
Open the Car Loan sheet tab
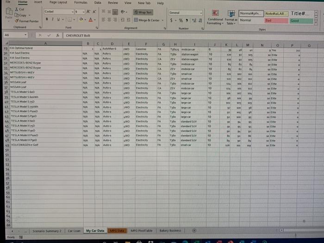pos(74,231)
